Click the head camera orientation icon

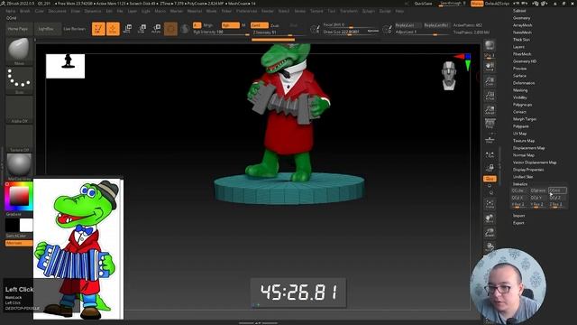click(x=449, y=76)
